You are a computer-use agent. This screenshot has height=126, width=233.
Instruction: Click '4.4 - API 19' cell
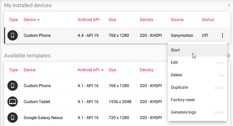point(88,35)
